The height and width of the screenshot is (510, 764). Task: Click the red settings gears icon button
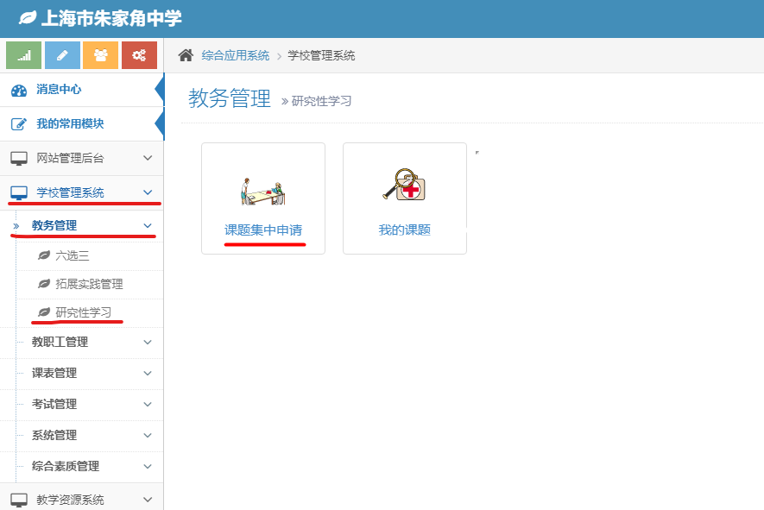(139, 55)
